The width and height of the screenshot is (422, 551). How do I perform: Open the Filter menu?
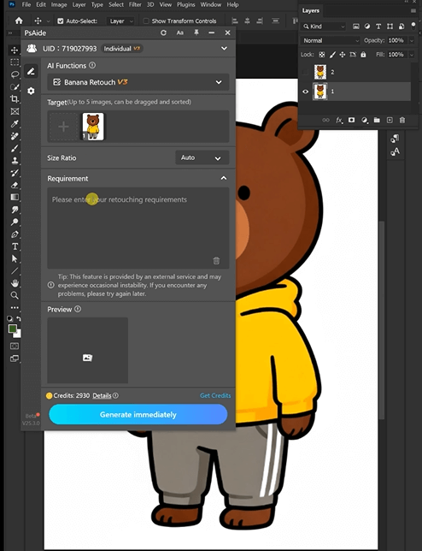tap(135, 4)
